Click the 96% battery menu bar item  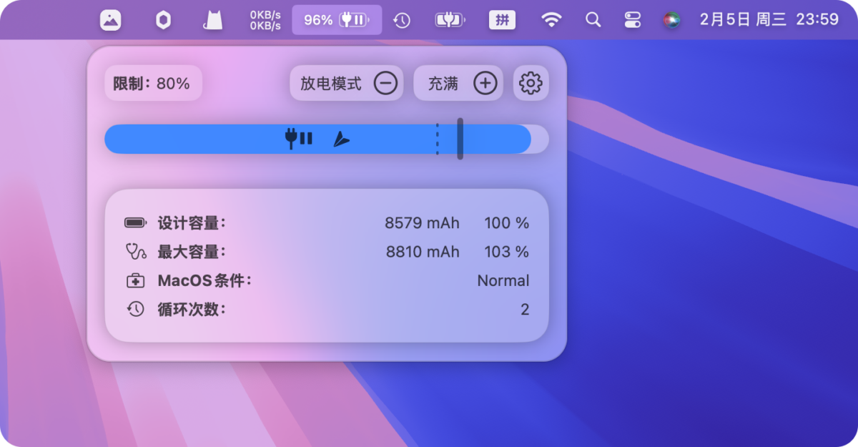point(336,20)
